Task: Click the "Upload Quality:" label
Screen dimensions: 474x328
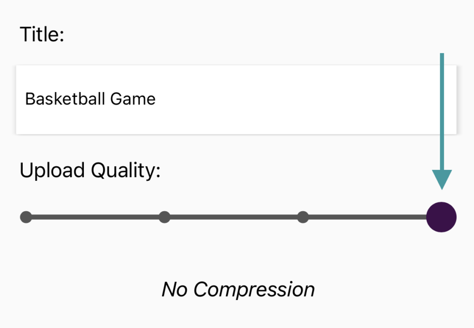Action: (90, 170)
